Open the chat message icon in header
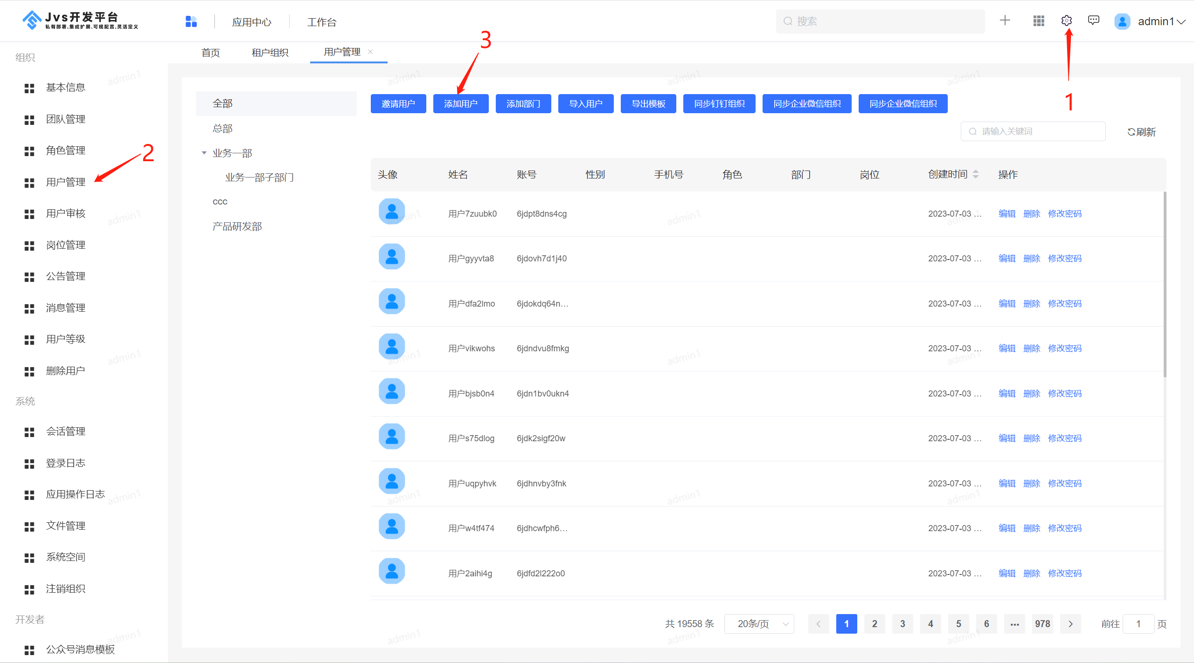This screenshot has width=1194, height=663. 1093,21
